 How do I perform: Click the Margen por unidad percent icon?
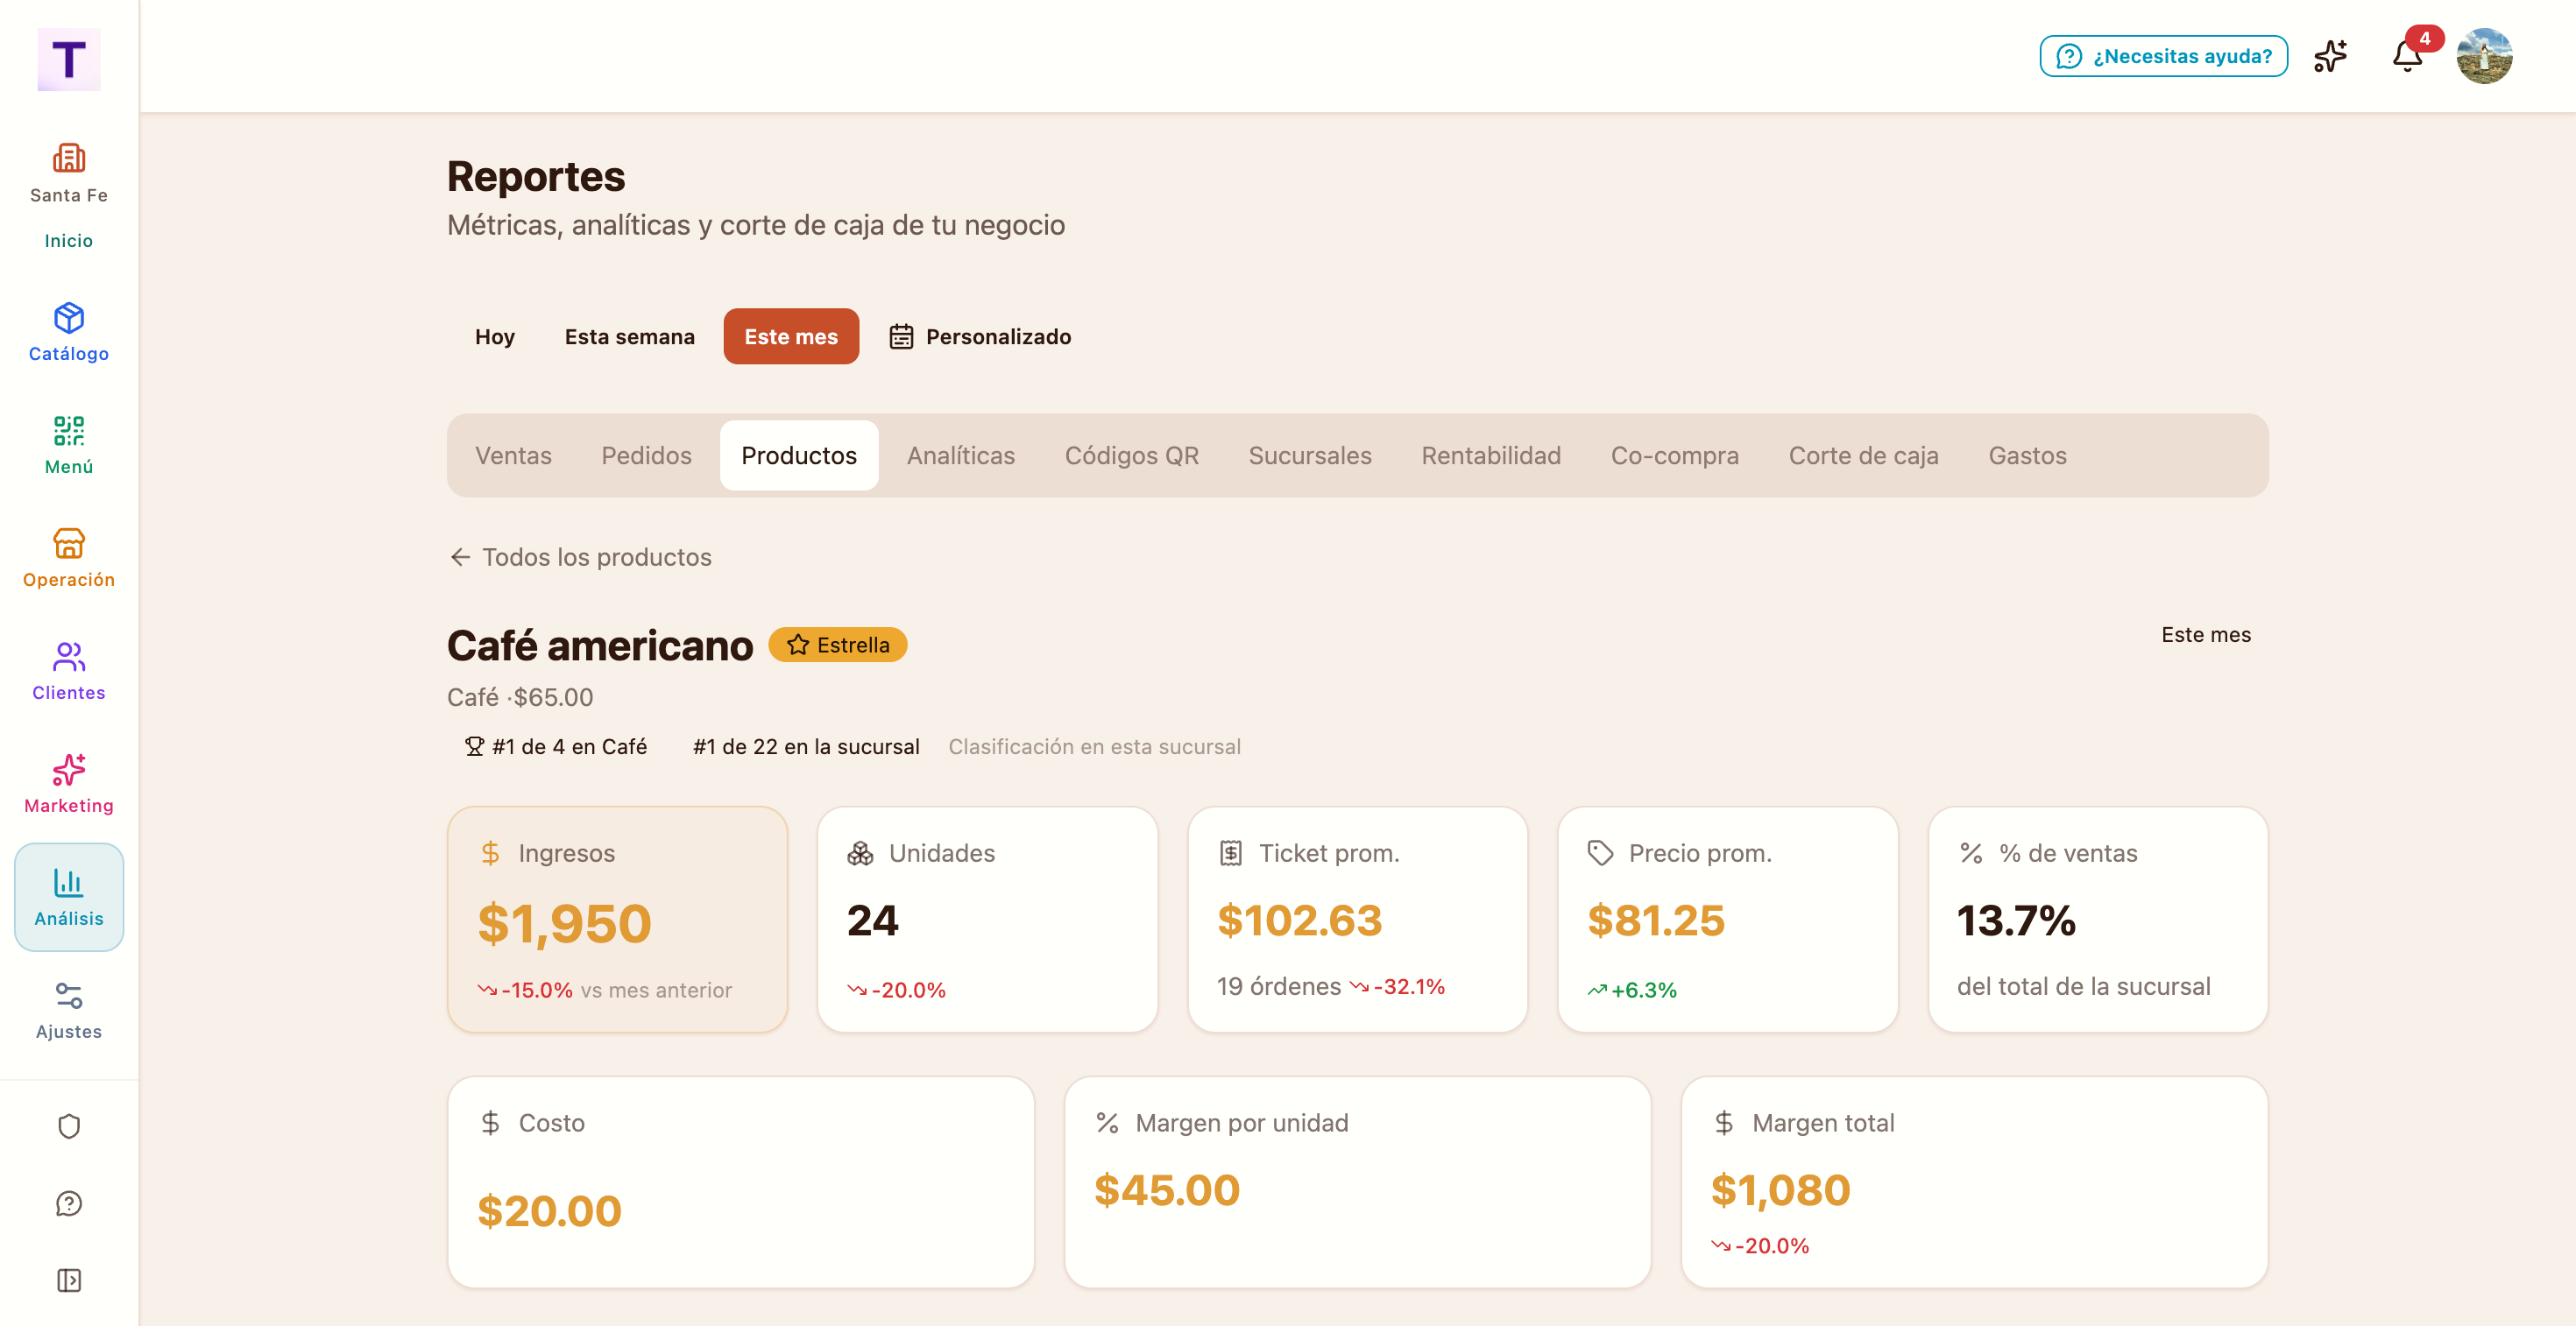(x=1107, y=1123)
